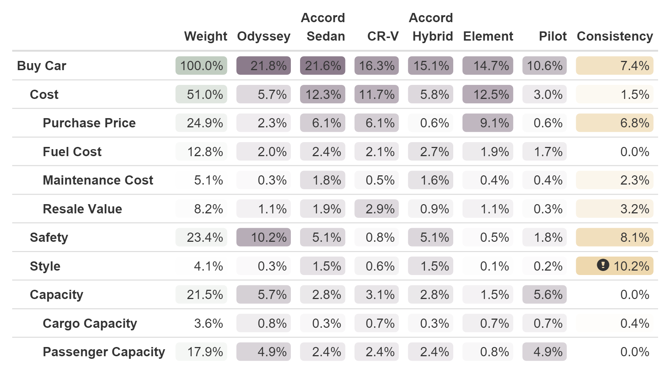Viewport: 664px width, 371px height.
Task: Select Purchase Price sub-criterion
Action: click(89, 123)
